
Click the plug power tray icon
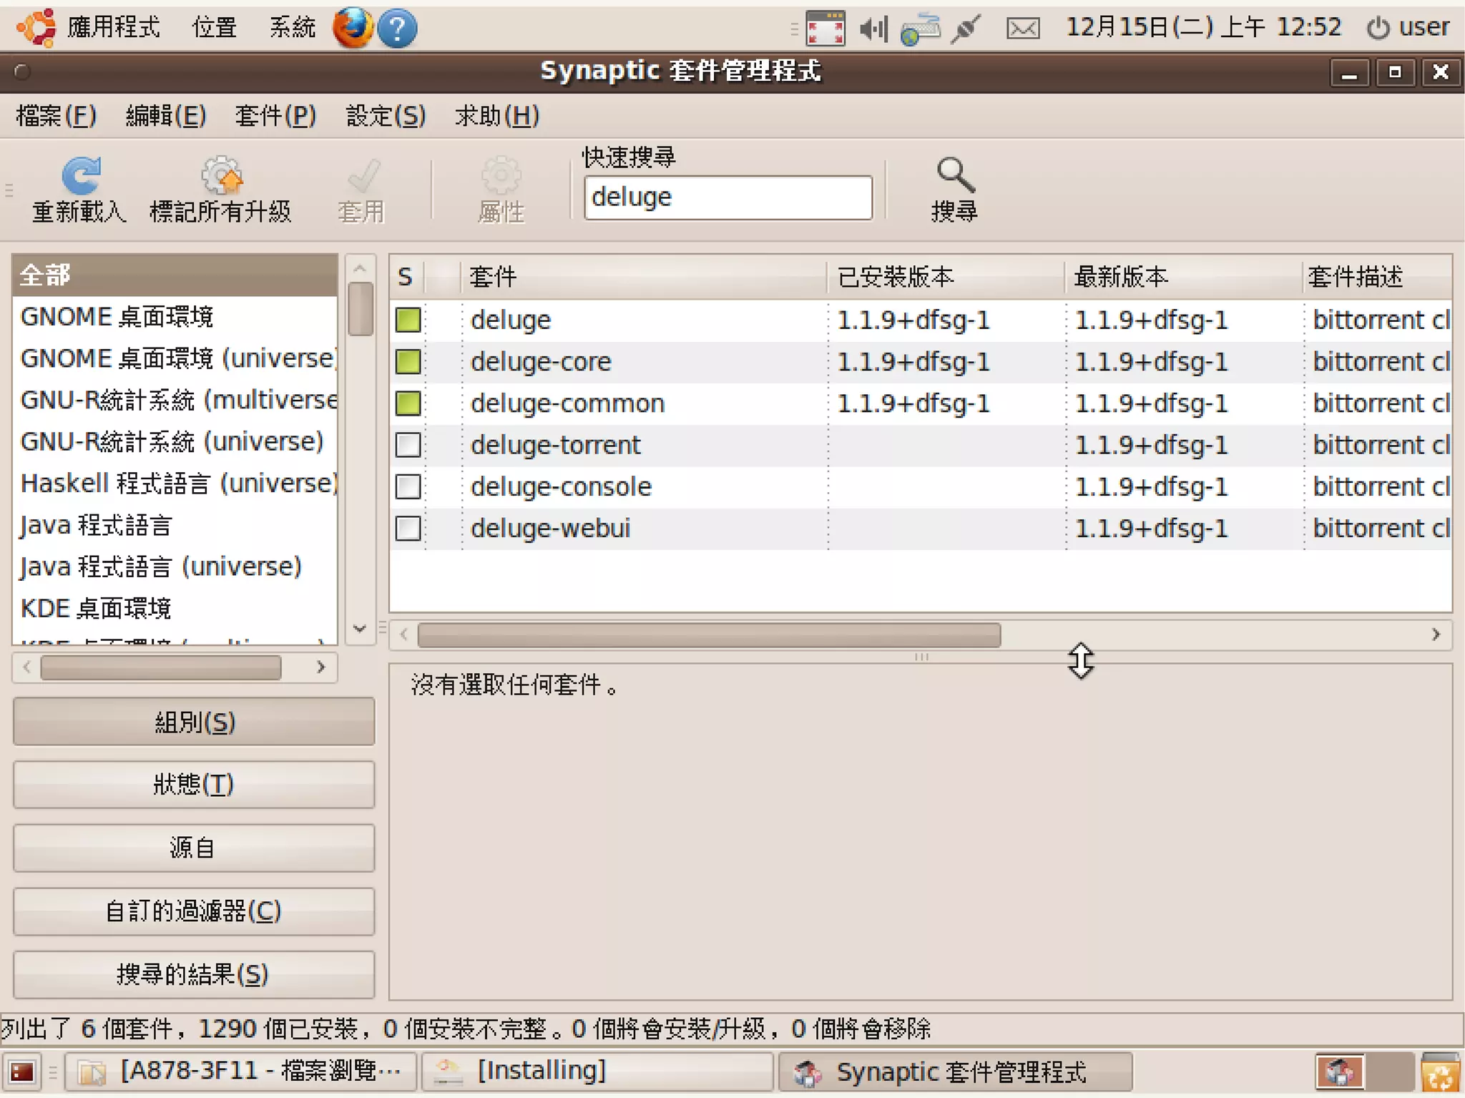click(966, 29)
